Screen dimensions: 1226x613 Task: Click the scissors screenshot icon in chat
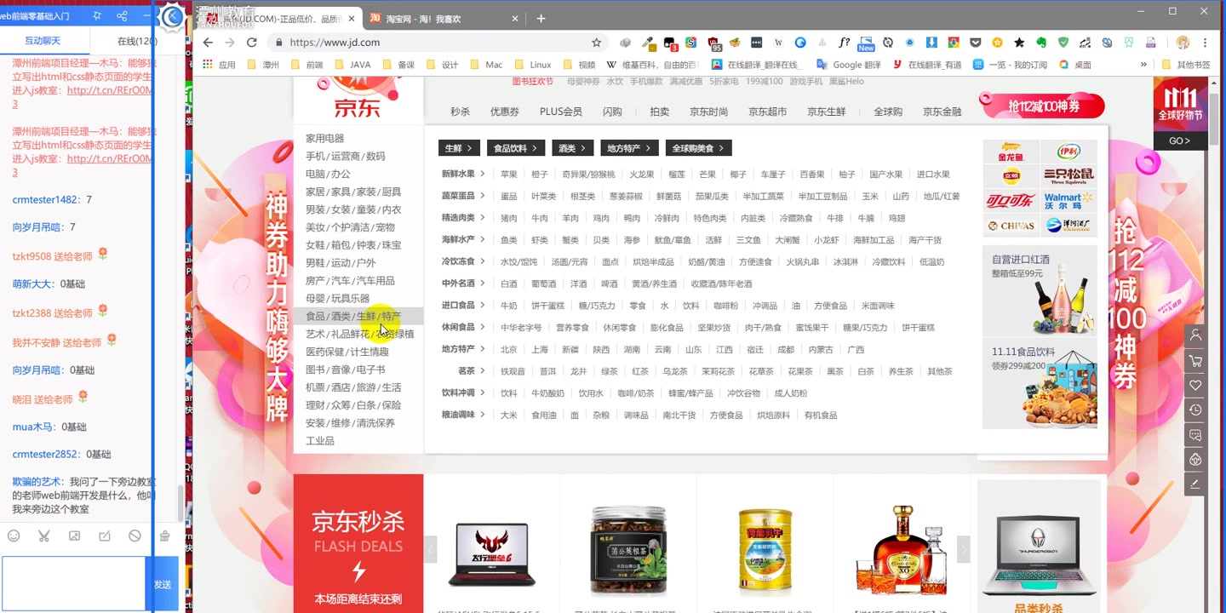pyautogui.click(x=44, y=536)
